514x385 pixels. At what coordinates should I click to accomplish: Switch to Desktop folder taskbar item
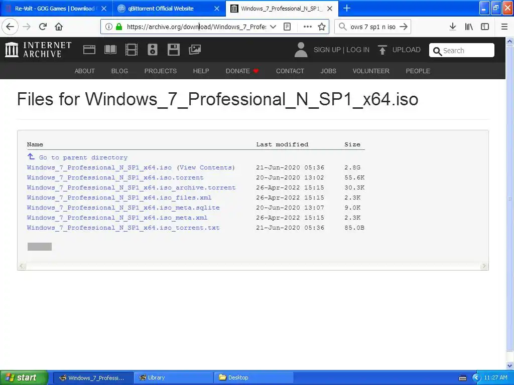(x=253, y=377)
